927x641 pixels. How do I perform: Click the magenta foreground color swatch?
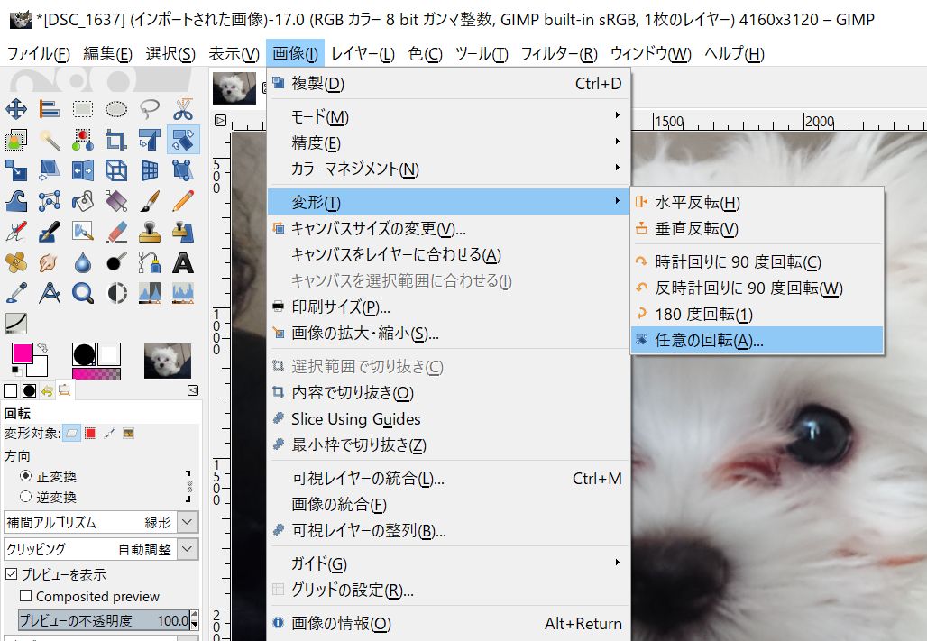22,353
